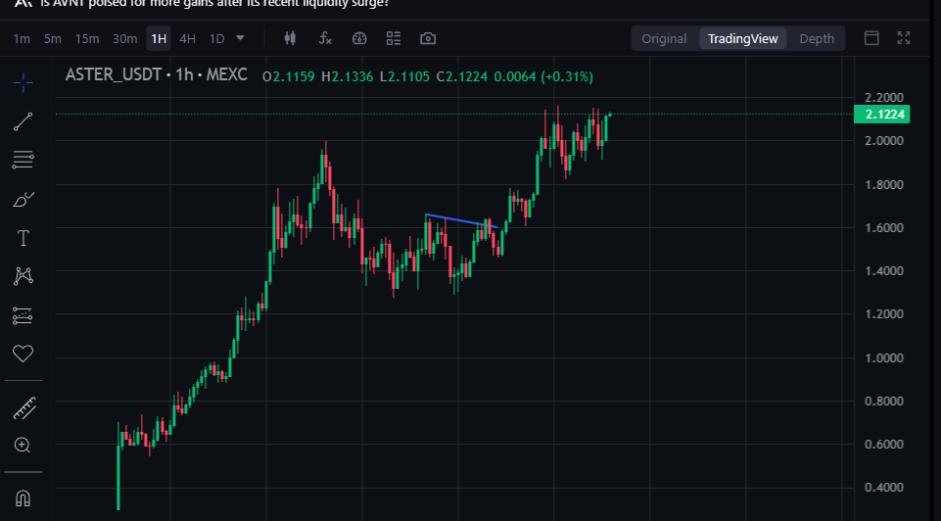Select the TradingView chart view
The image size is (941, 521).
pos(743,38)
